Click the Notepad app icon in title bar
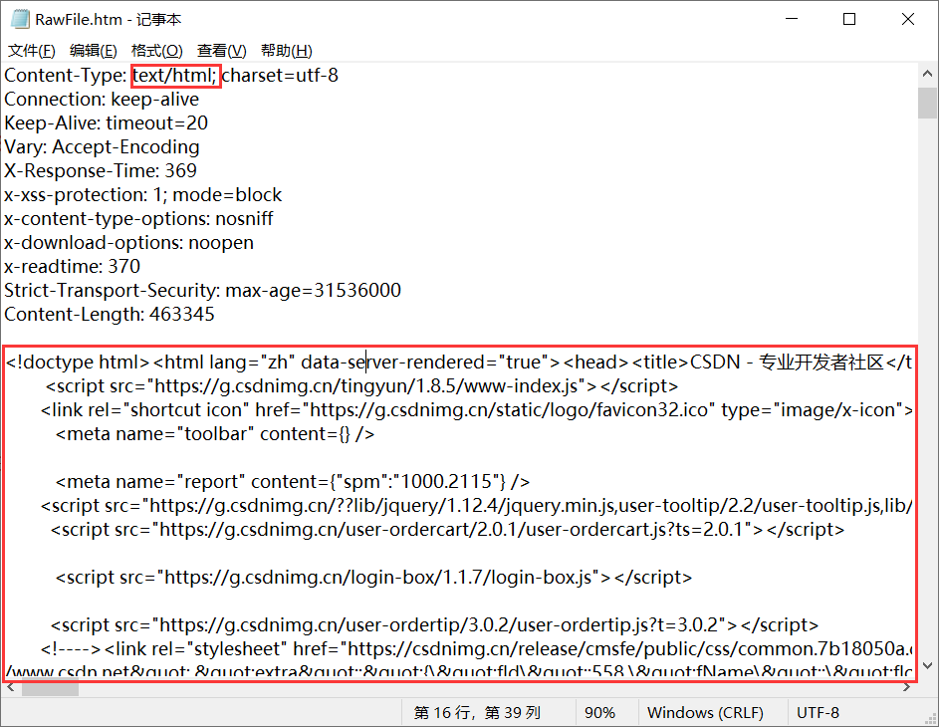 [20, 19]
